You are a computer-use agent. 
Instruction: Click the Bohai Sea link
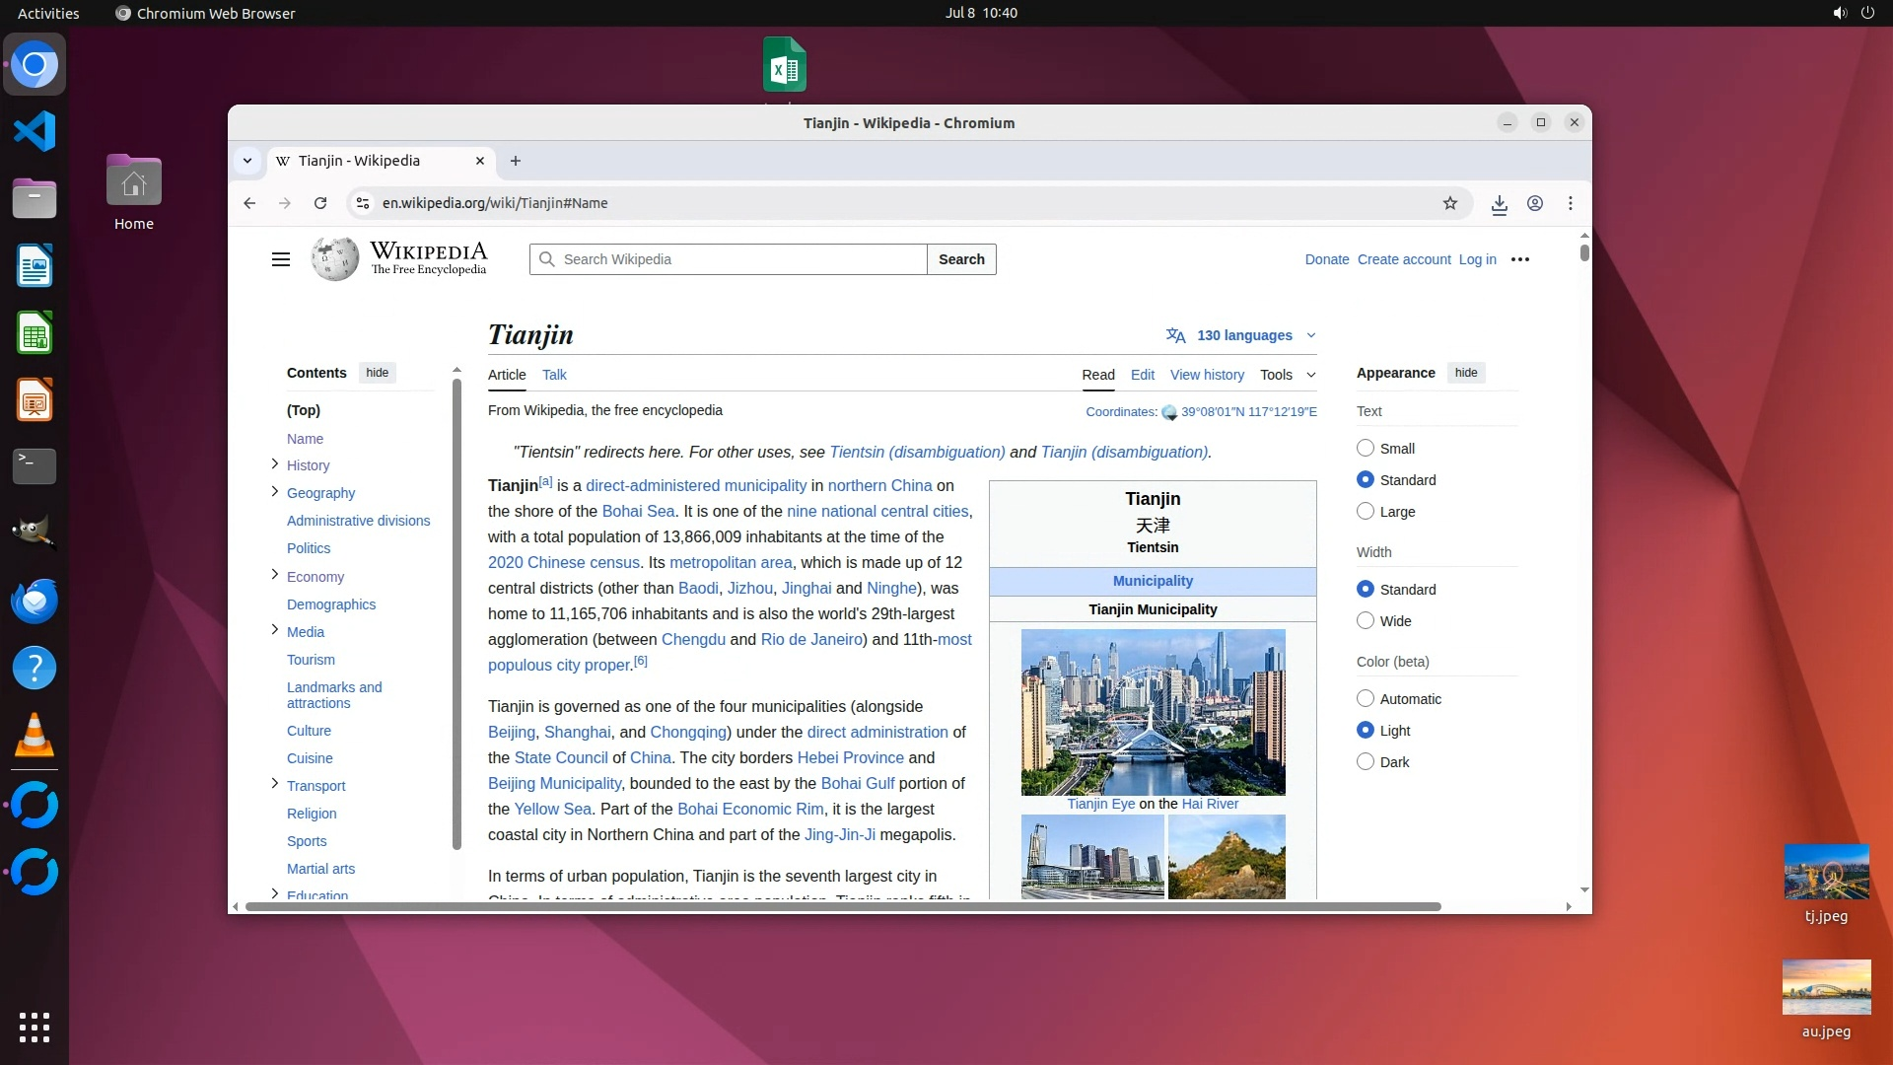coord(638,511)
